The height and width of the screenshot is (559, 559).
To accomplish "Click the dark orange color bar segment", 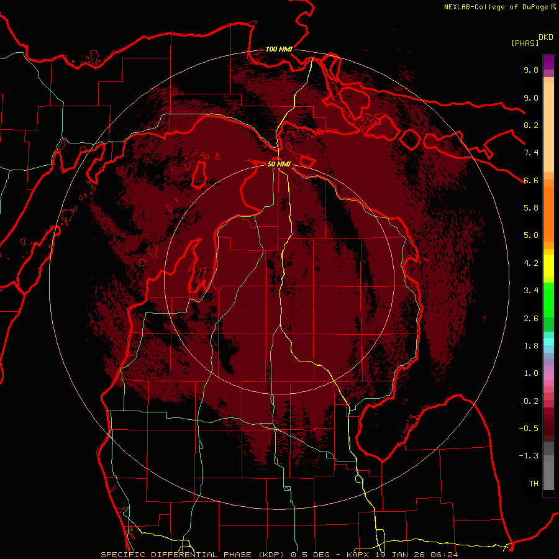I will coord(548,214).
